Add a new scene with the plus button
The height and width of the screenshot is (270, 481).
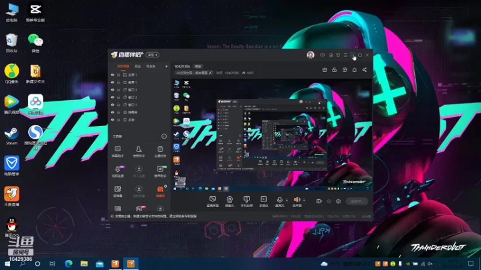coord(167,66)
